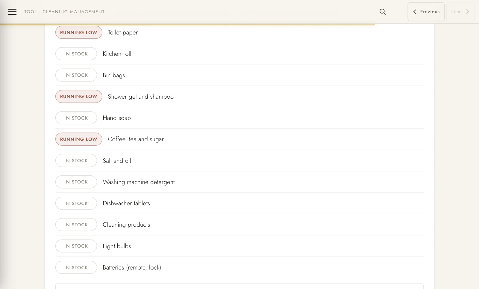Toggle Light bulbs stock status

point(76,246)
